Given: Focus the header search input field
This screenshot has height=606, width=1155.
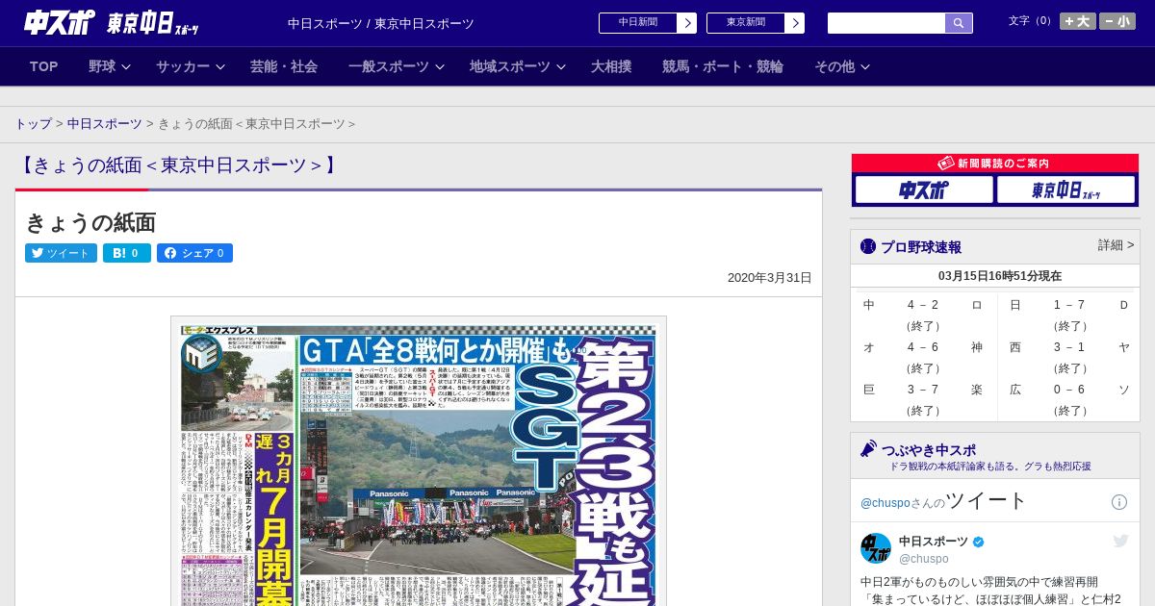Looking at the screenshot, I should coord(886,23).
